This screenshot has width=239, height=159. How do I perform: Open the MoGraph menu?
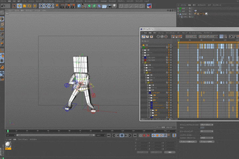pos(104,1)
